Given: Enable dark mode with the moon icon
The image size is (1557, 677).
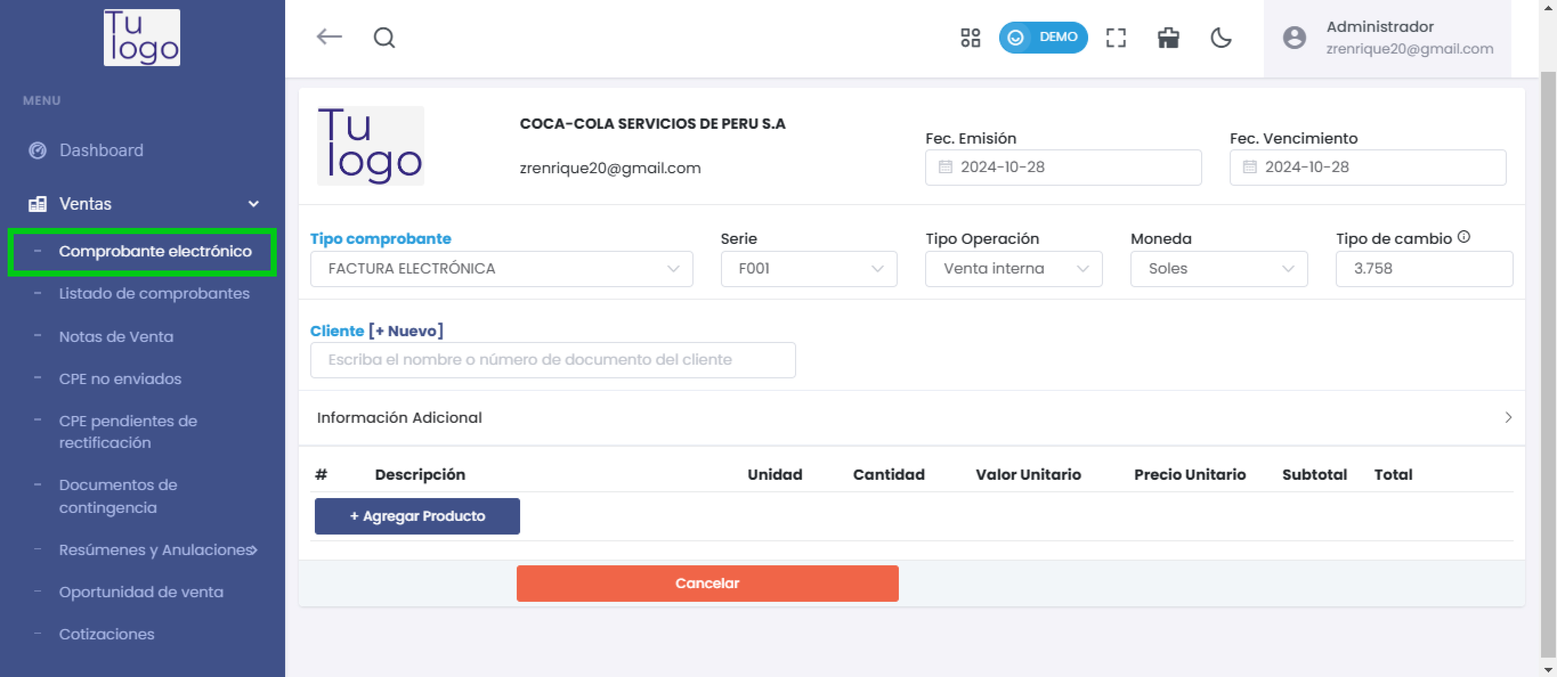Looking at the screenshot, I should [1221, 38].
